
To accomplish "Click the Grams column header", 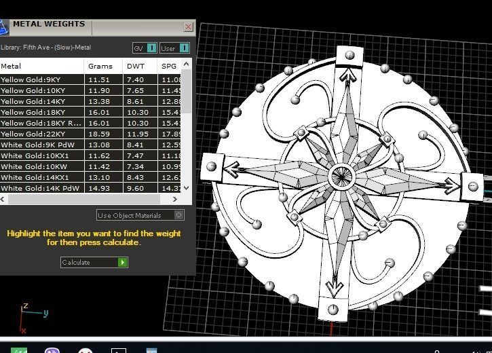I will (x=103, y=67).
